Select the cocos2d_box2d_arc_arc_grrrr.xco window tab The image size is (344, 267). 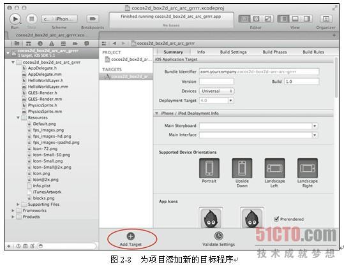pyautogui.click(x=52, y=35)
